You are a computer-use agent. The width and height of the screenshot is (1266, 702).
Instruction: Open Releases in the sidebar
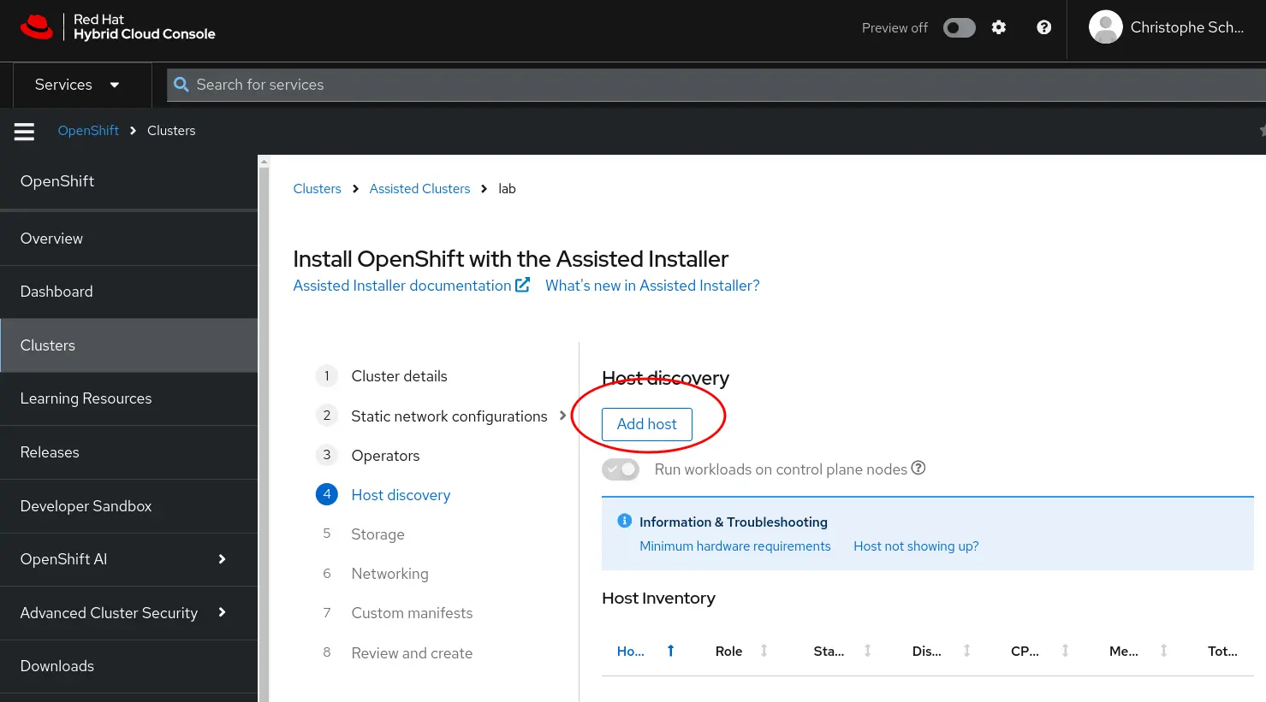128,452
